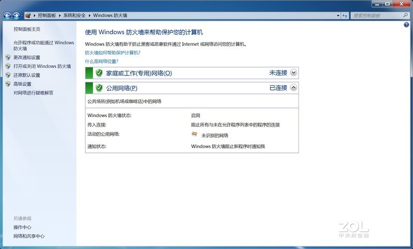Open the blue help question-mark icon
The width and height of the screenshot is (413, 249).
click(406, 25)
